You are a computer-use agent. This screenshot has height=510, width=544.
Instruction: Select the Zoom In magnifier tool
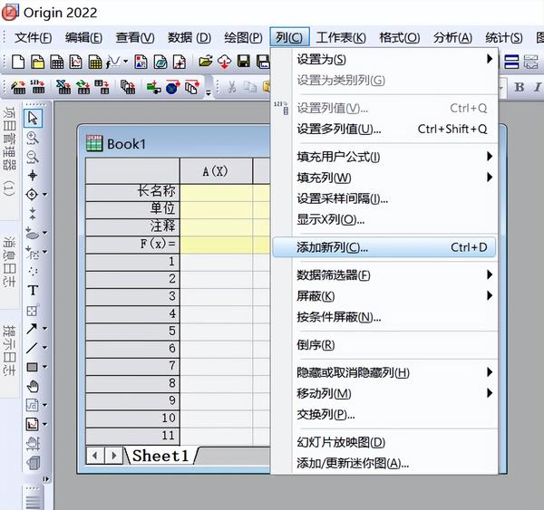point(33,138)
